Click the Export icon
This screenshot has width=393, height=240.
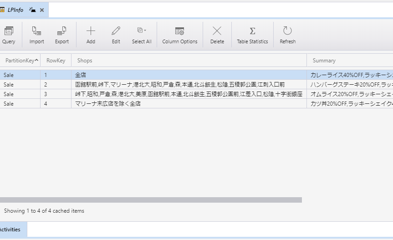coord(62,31)
